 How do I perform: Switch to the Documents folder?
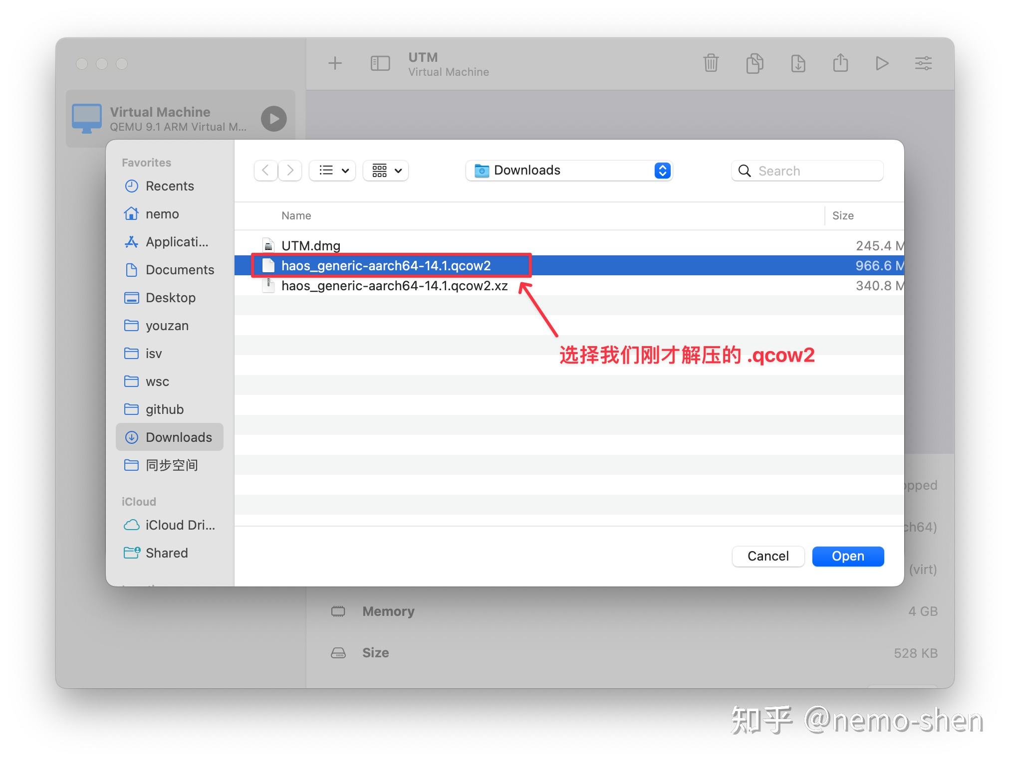pyautogui.click(x=179, y=270)
